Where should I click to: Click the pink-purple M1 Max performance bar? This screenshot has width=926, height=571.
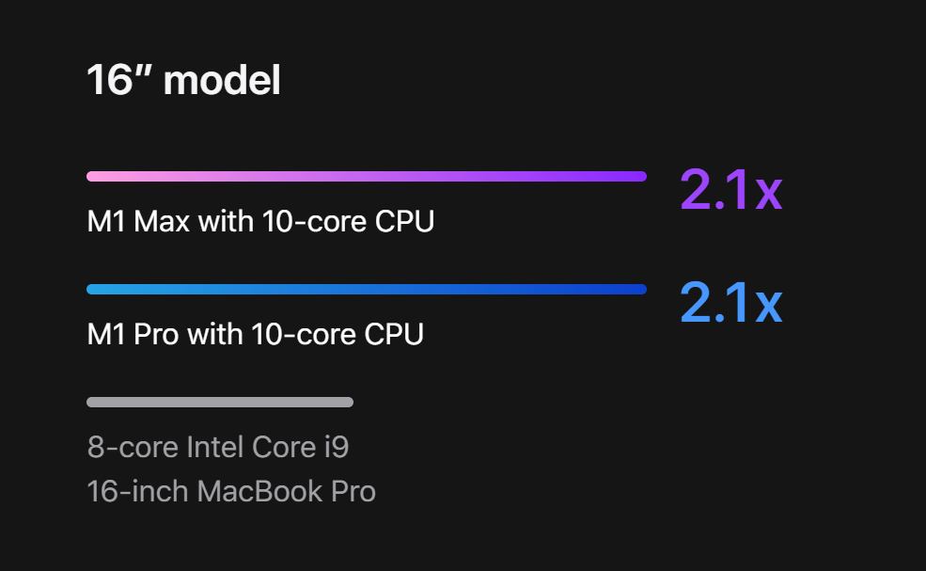(366, 176)
